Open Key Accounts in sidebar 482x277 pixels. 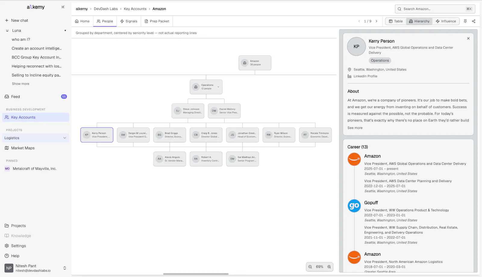[x=36, y=117]
